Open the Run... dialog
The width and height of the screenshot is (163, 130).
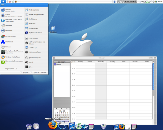pyautogui.click(x=36, y=67)
